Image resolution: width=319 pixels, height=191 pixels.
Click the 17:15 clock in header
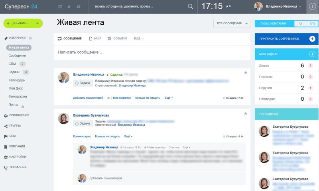click(x=212, y=6)
